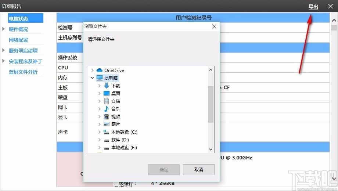This screenshot has width=338, height=191.
Task: Expand 硬件概况 sidebar section arrow
Action: point(3,29)
